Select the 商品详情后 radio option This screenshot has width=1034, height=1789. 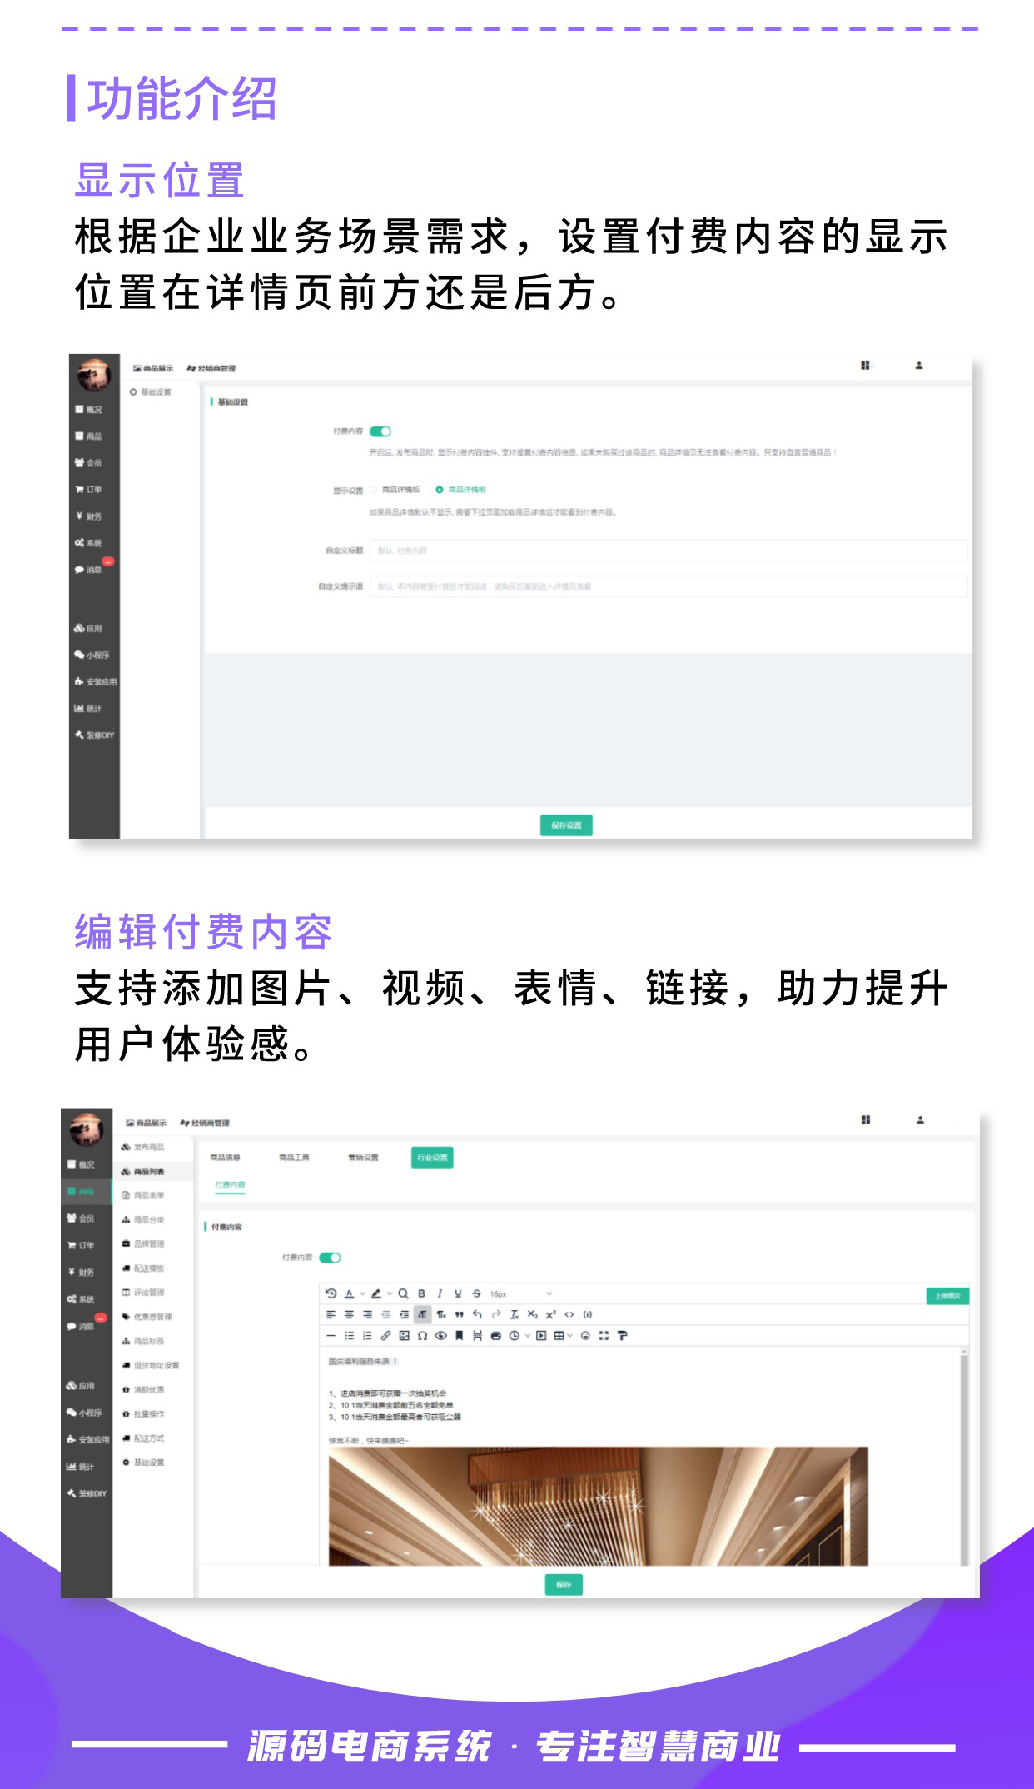tap(375, 490)
